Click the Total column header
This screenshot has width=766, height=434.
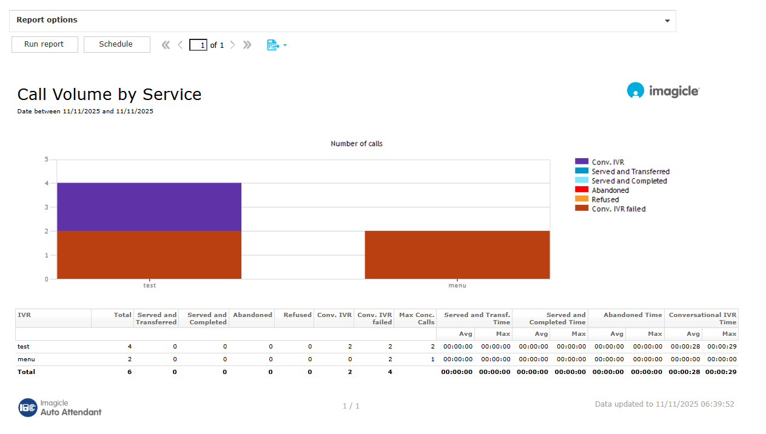point(123,315)
